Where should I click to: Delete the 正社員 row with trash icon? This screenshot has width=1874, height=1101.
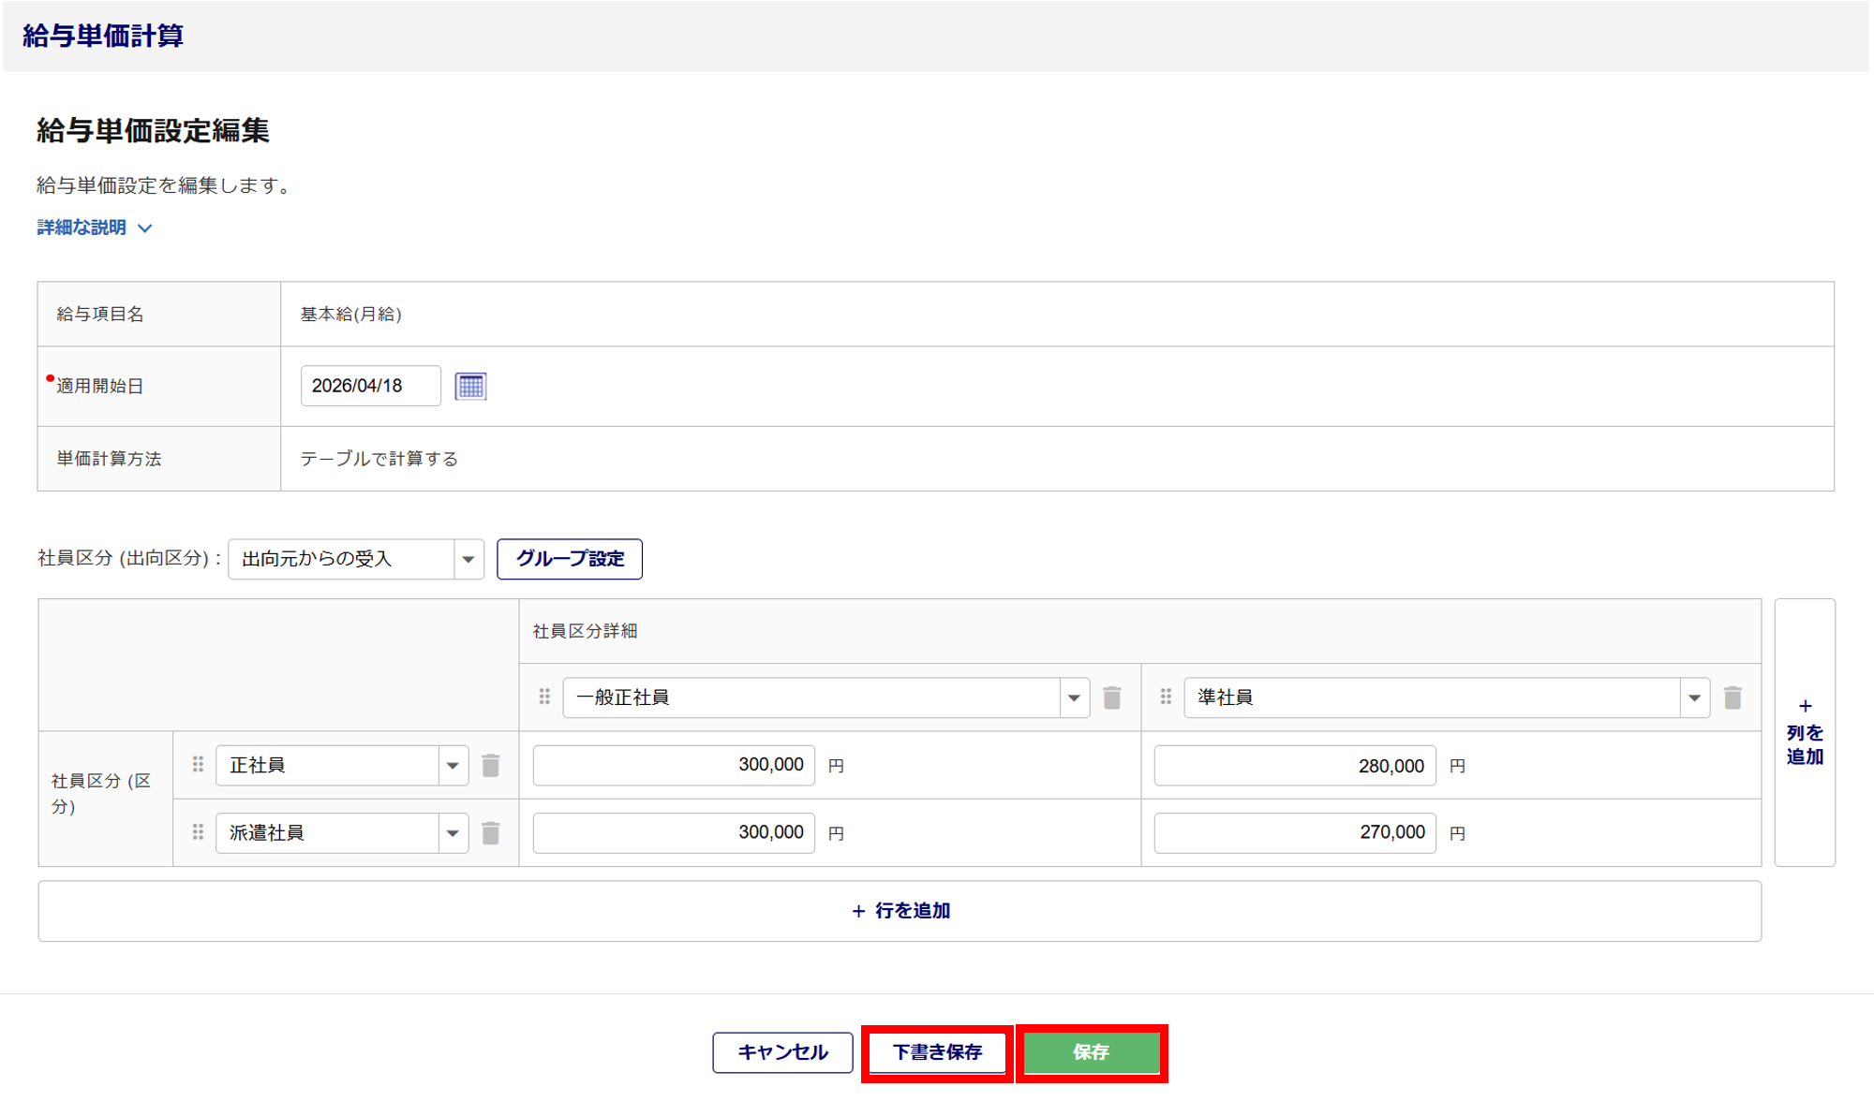pos(490,766)
